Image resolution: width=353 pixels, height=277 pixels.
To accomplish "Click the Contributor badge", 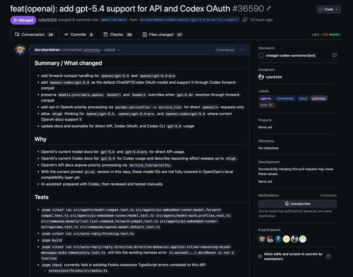I will click(225, 50).
